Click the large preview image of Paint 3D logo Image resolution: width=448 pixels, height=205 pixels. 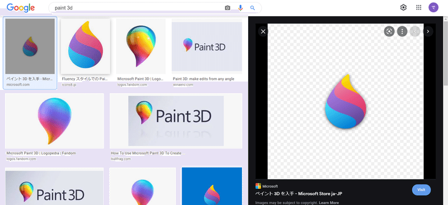[x=346, y=101]
